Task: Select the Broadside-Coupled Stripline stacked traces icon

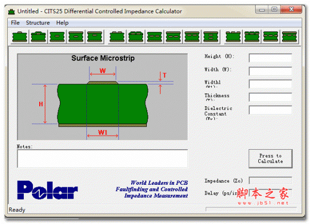Action: [211, 37]
